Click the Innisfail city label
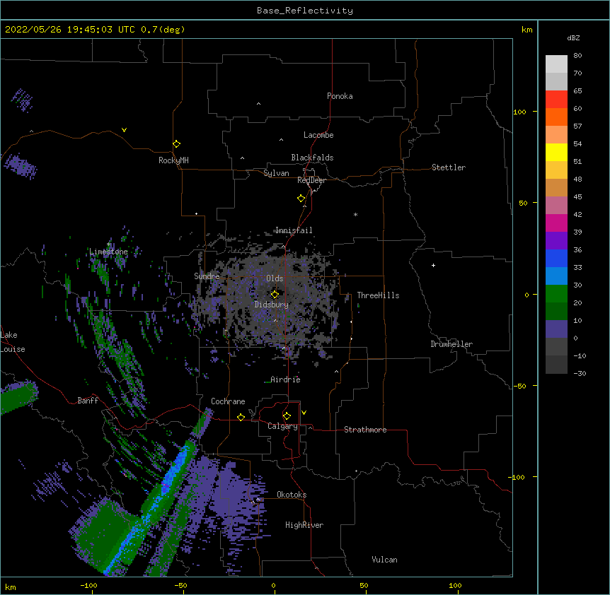 click(294, 230)
